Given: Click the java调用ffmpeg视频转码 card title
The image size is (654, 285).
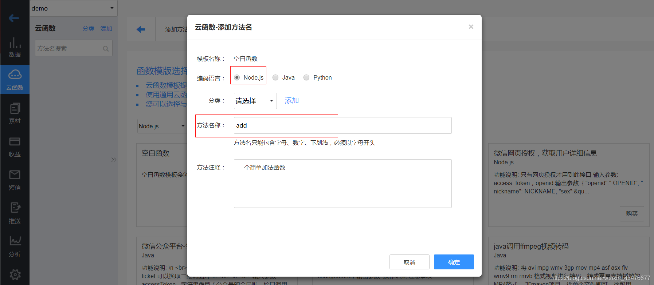Looking at the screenshot, I should tap(531, 246).
